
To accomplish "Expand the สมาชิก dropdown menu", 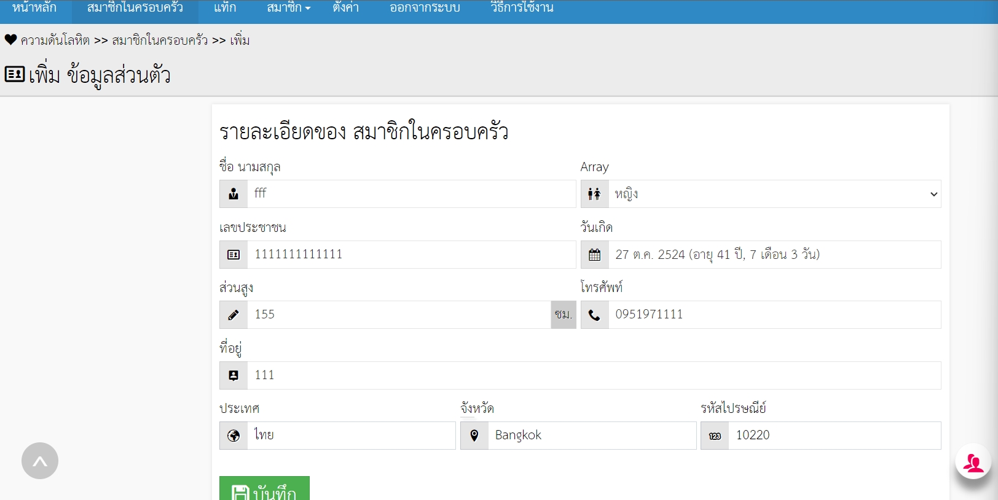I will point(289,7).
